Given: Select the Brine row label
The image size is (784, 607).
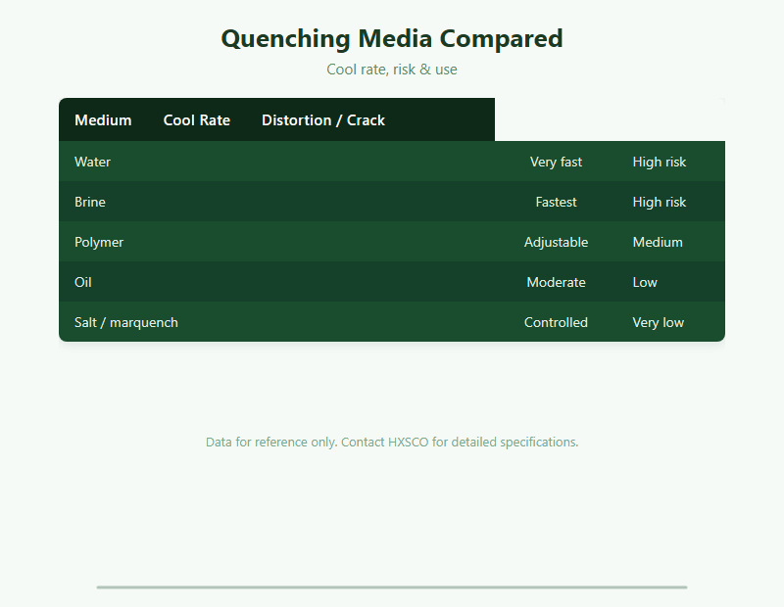Looking at the screenshot, I should [x=90, y=202].
